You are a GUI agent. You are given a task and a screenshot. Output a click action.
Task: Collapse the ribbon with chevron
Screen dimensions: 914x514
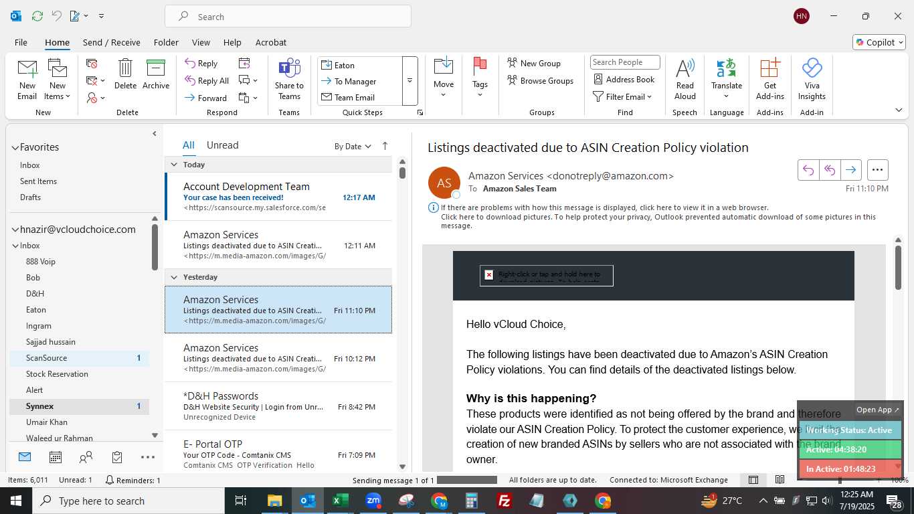click(899, 110)
